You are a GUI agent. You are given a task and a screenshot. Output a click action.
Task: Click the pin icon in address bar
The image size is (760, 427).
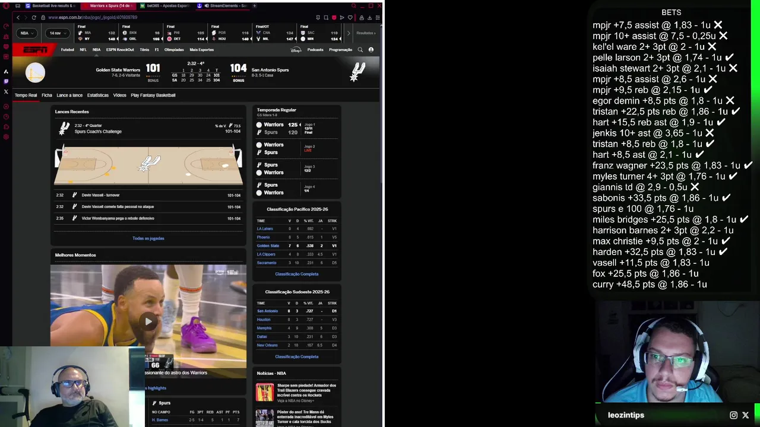318,17
